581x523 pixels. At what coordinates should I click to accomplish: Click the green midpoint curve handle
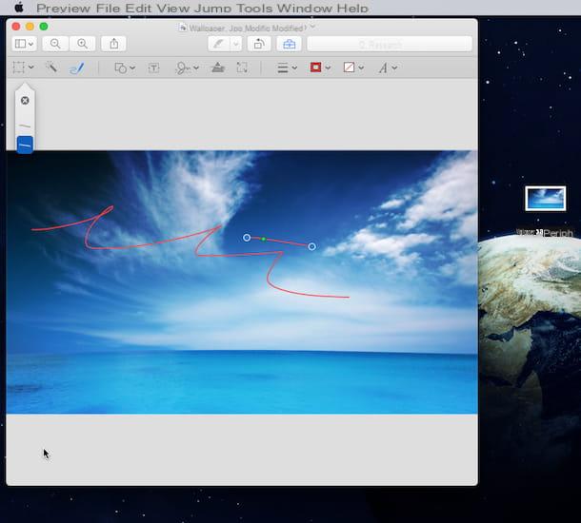264,240
